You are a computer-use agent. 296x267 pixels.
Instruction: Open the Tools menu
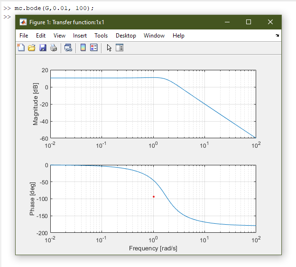101,36
